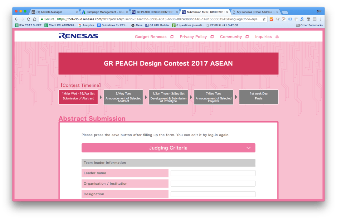Bookmark this page with the star icon
Image resolution: width=337 pixels, height=219 pixels.
coord(264,19)
